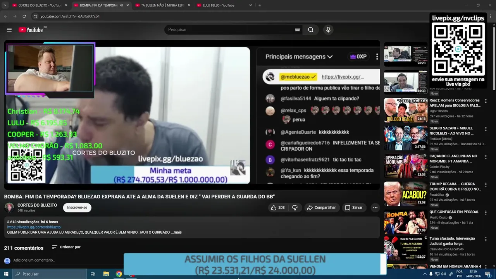The image size is (496, 279).
Task: Open the Ordenar por comments sort menu
Action: coord(66,247)
